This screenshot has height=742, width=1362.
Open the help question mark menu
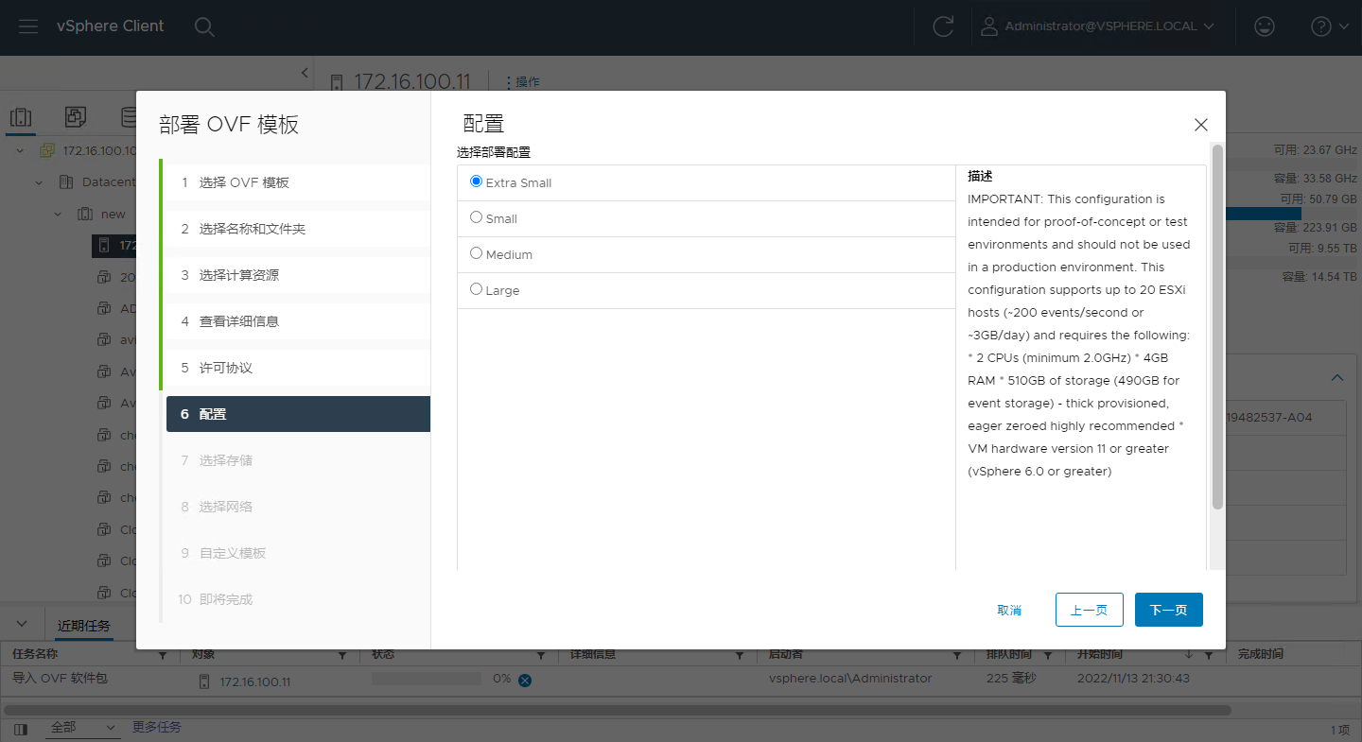[1329, 26]
